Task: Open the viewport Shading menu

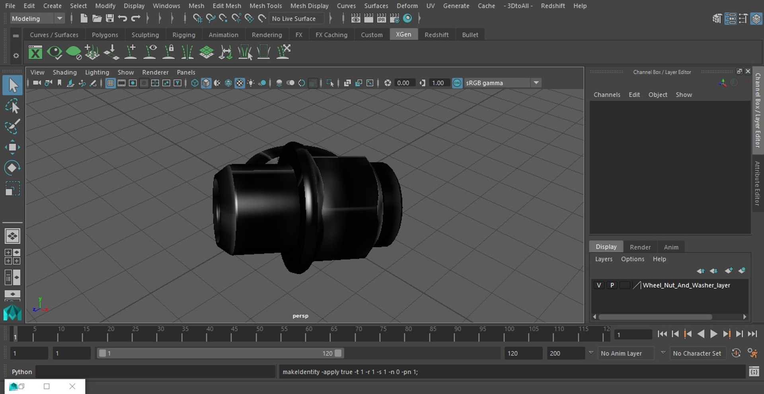Action: (x=64, y=72)
